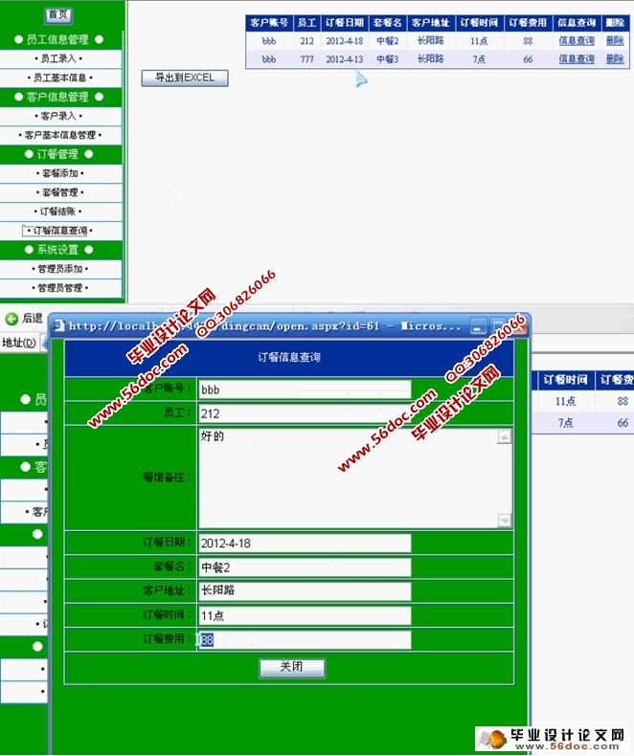This screenshot has height=756, width=634.
Task: Click 7点 cell in background lower window
Action: click(x=565, y=423)
